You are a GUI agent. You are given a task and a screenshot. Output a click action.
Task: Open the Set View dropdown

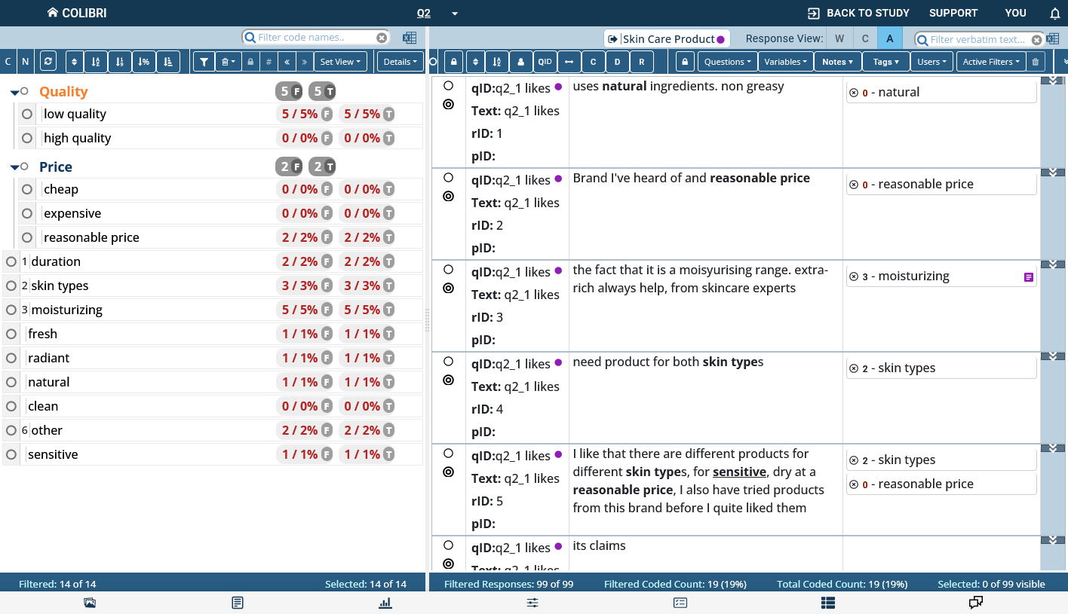point(340,61)
